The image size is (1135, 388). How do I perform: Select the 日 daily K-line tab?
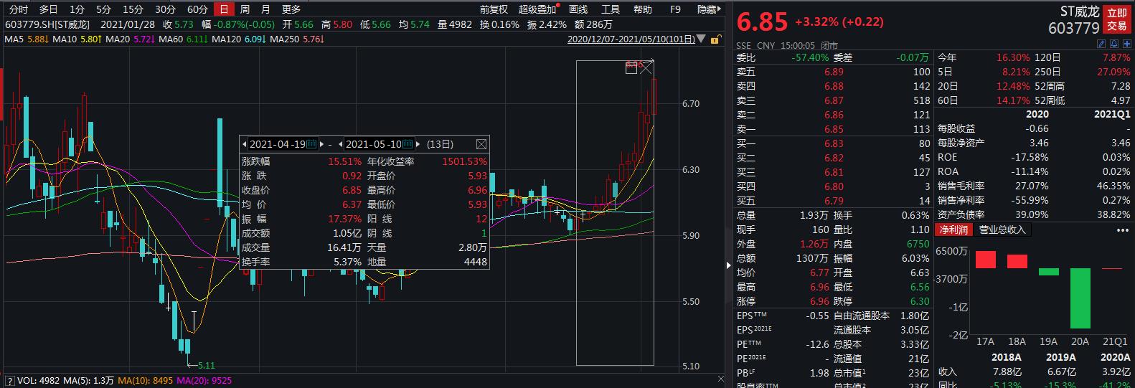click(225, 9)
